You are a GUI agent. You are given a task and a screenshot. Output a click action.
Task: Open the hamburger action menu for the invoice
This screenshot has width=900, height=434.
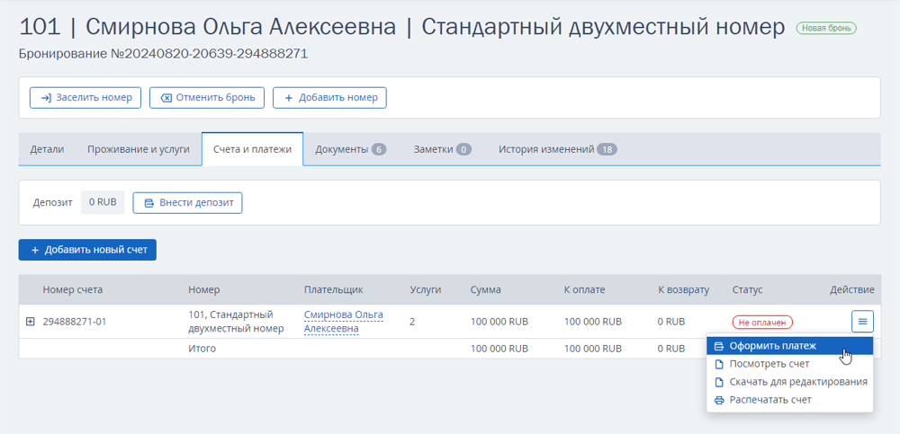click(862, 322)
